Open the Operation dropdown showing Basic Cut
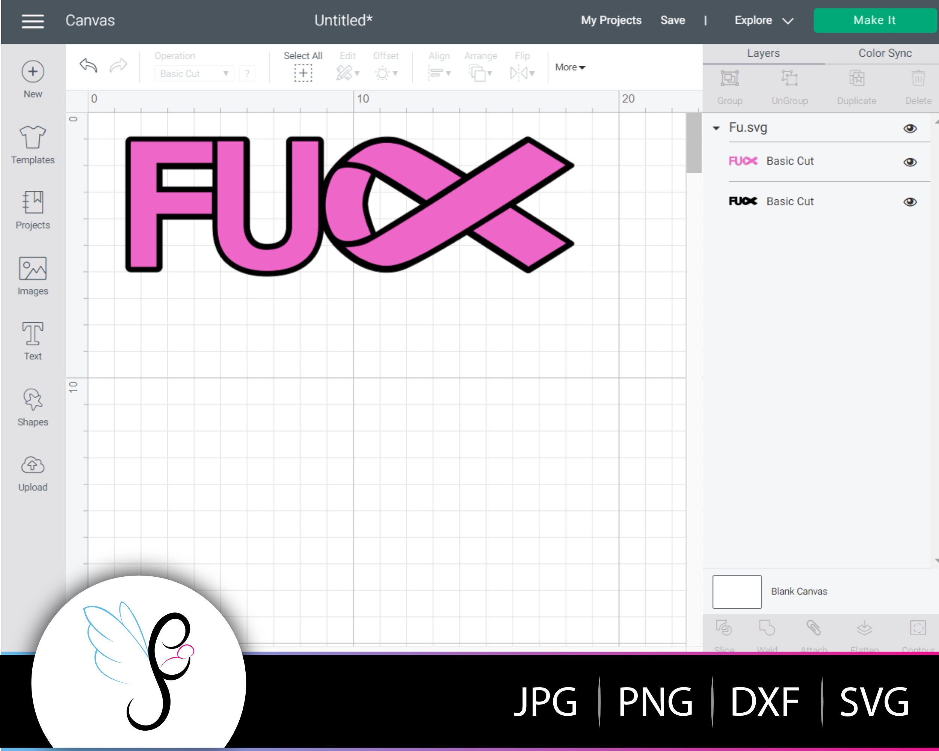This screenshot has height=751, width=939. [x=193, y=74]
